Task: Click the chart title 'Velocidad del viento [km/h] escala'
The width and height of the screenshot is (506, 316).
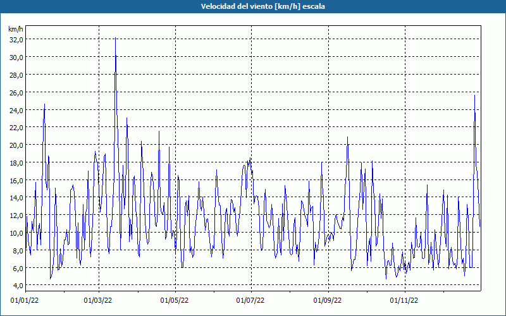Action: 262,6
